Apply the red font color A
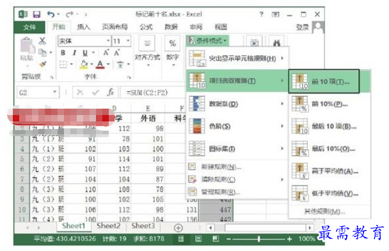 coord(100,64)
